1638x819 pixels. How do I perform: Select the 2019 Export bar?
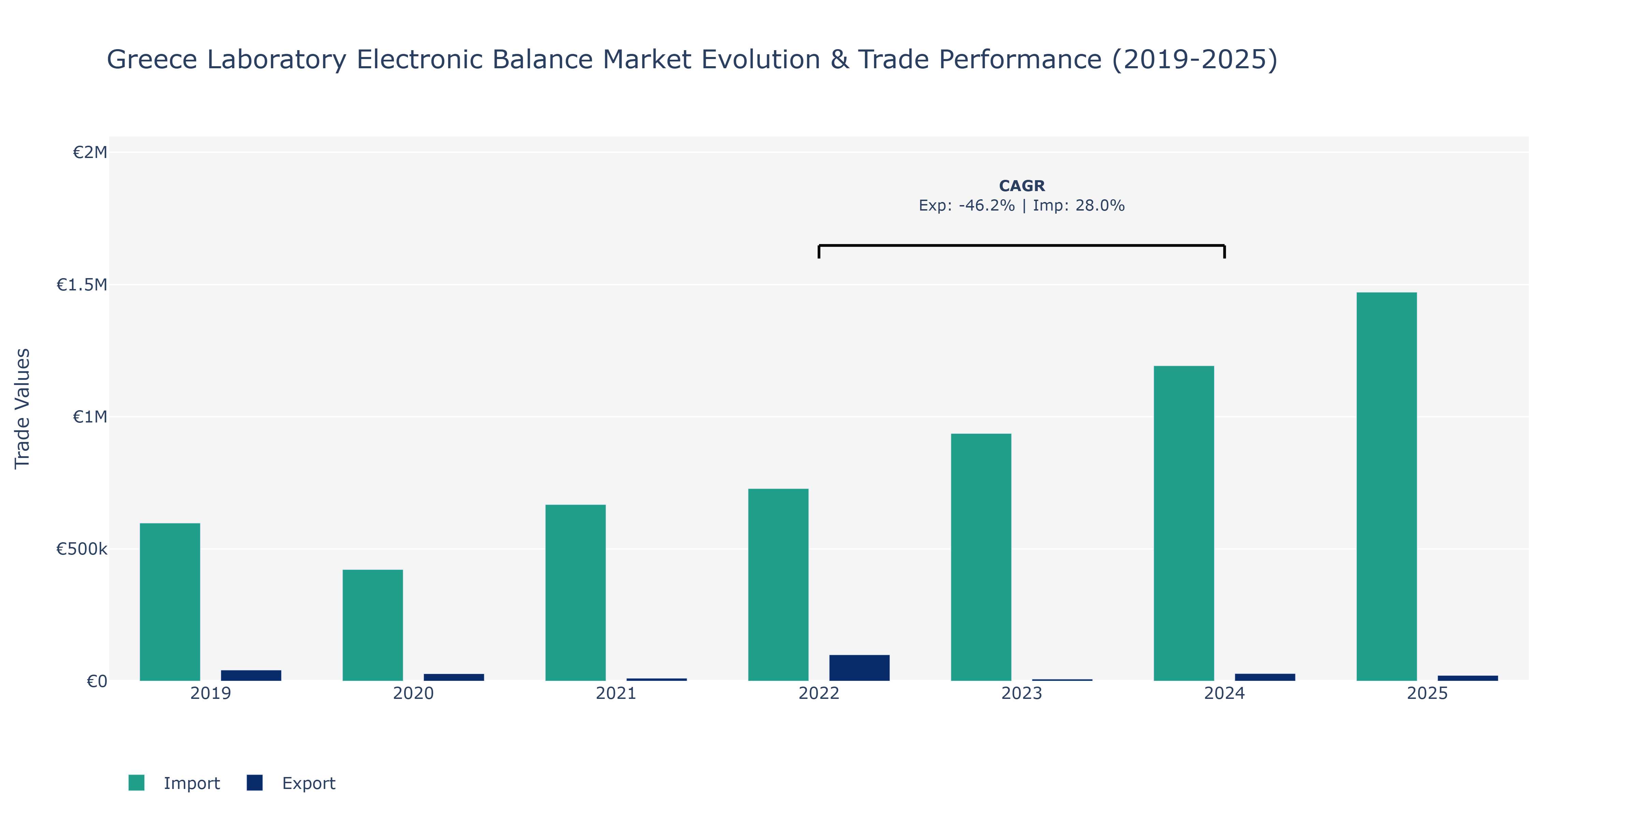point(251,675)
